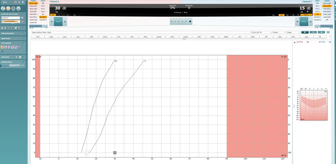This screenshot has height=164, width=336.
Task: Select the third test symbol icon
Action: [9, 47]
